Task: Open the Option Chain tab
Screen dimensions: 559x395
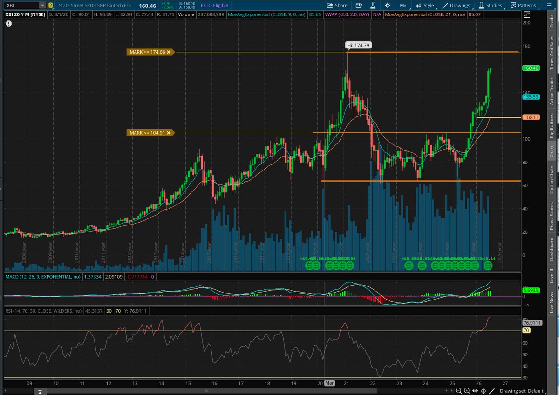Action: [552, 179]
